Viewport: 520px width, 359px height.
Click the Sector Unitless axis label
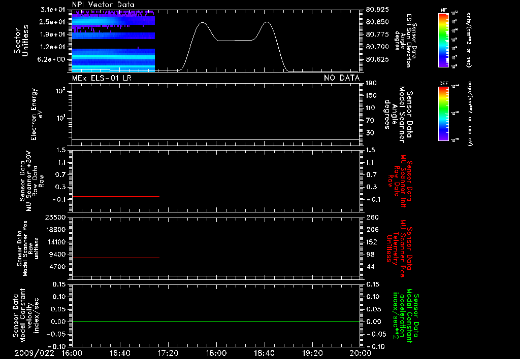point(21,41)
